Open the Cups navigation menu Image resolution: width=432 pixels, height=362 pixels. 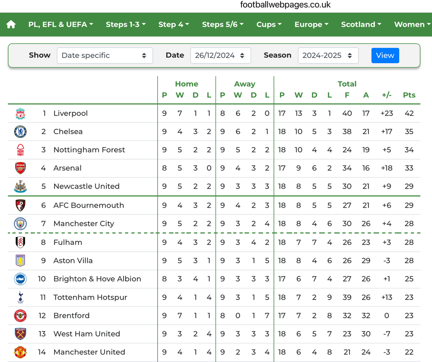[269, 25]
